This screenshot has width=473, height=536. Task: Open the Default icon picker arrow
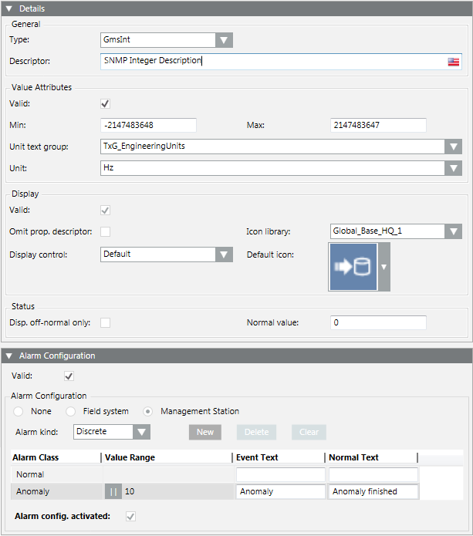coord(383,267)
